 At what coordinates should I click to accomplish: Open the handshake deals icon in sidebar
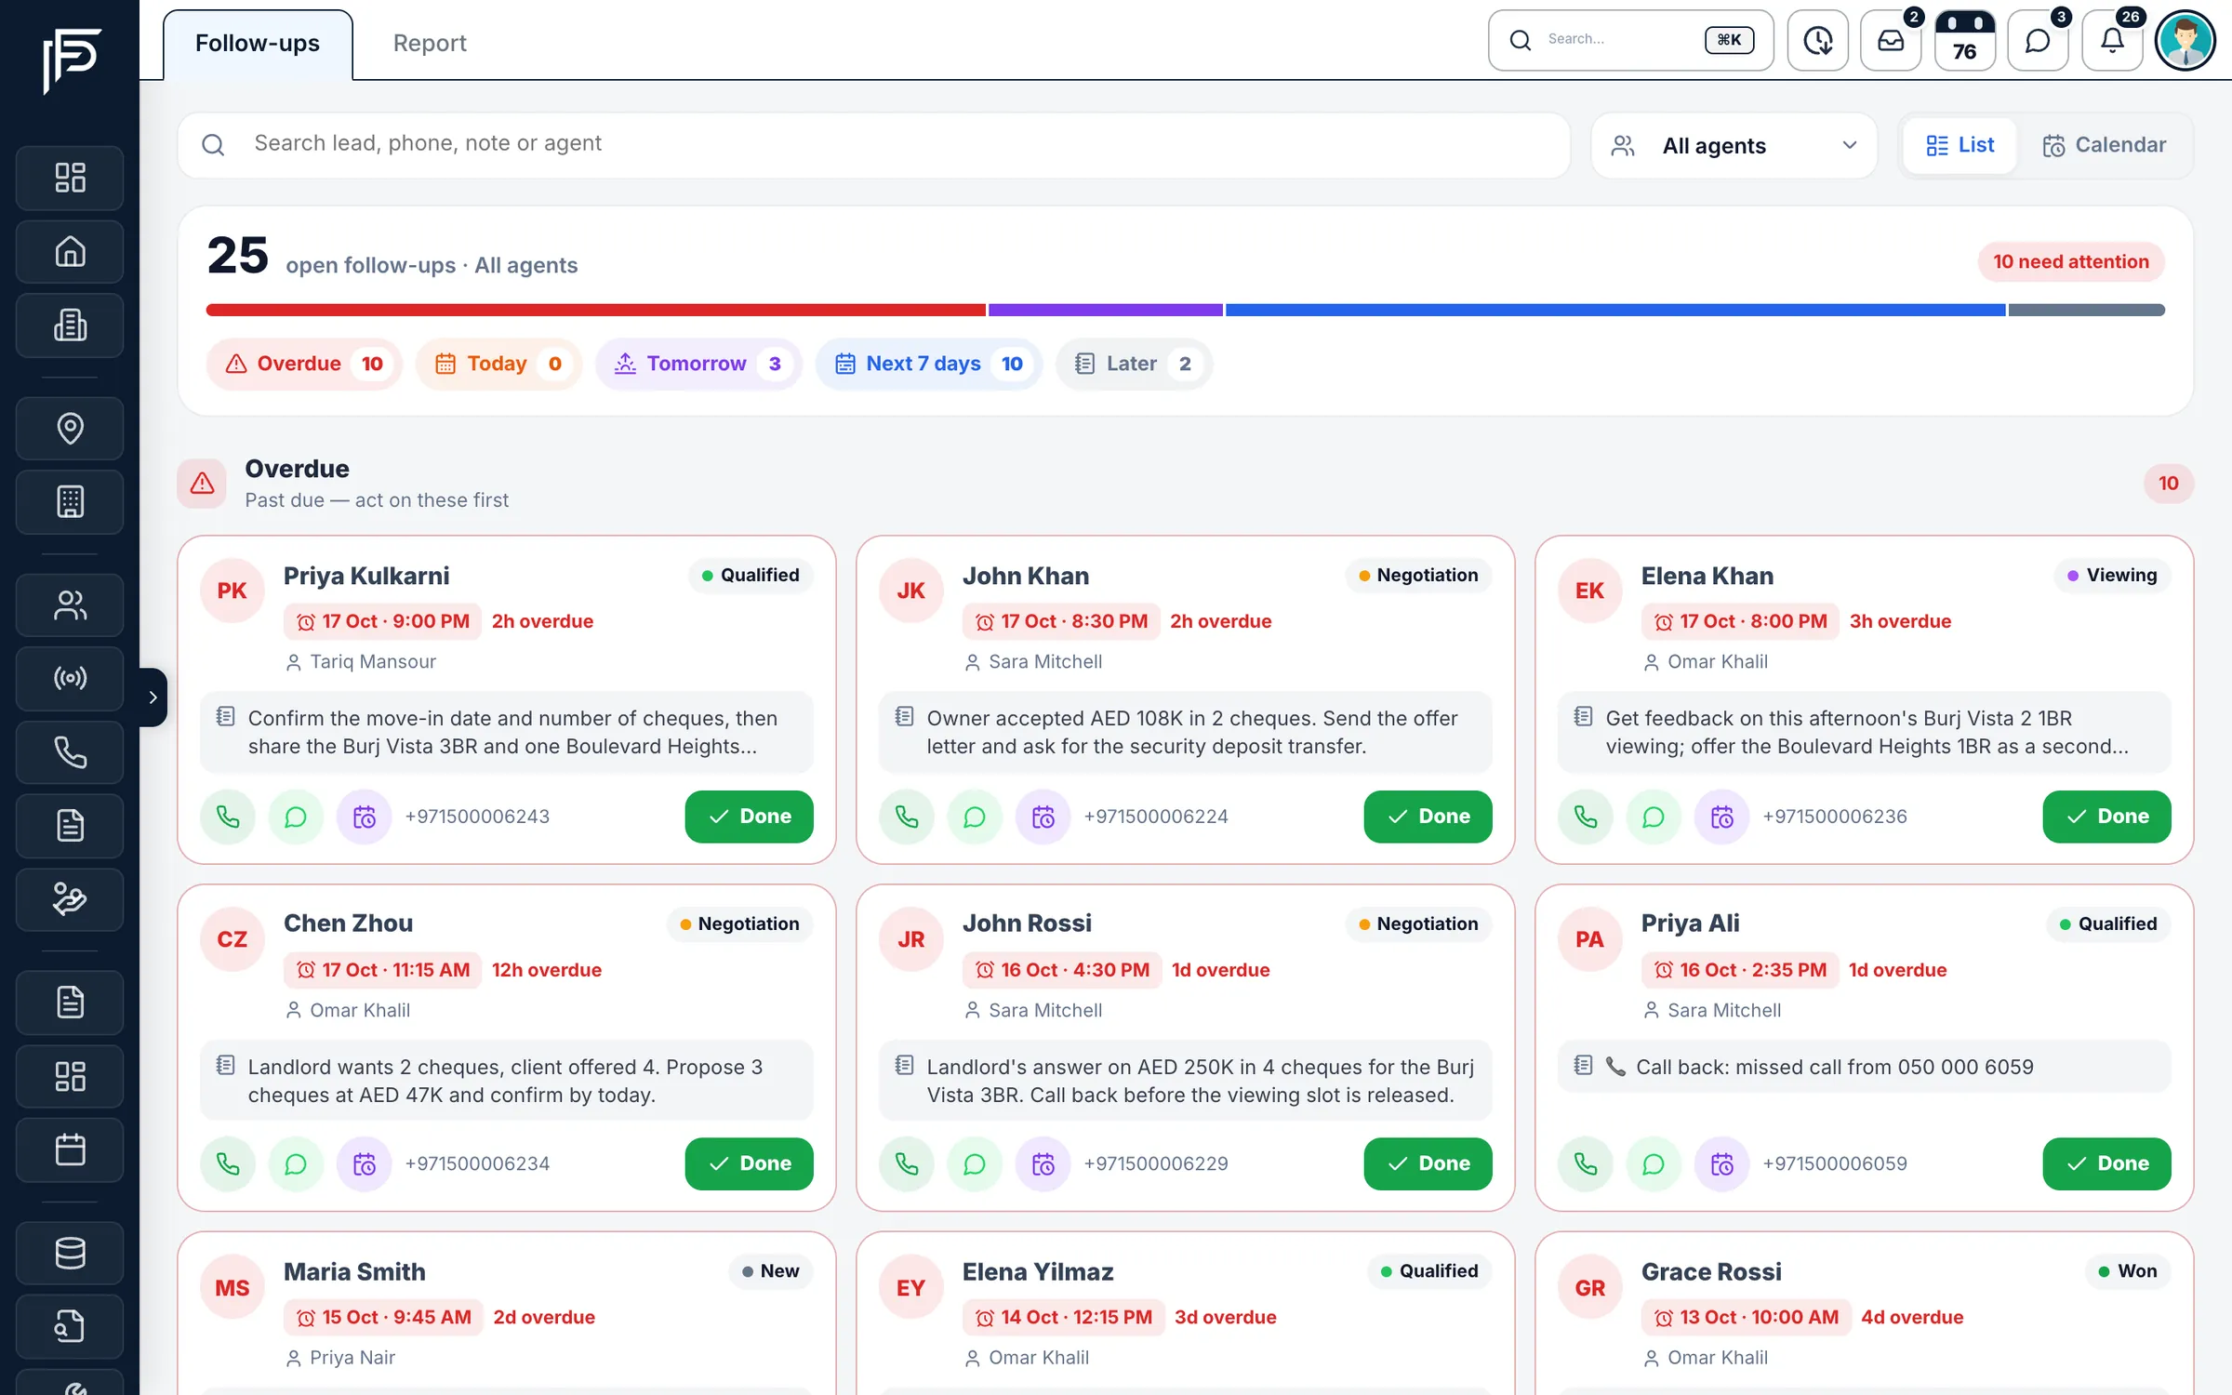(x=70, y=899)
